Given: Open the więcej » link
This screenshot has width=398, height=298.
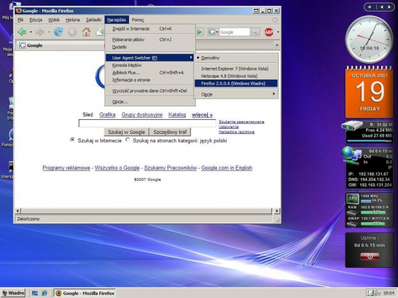Looking at the screenshot, I should tap(202, 115).
